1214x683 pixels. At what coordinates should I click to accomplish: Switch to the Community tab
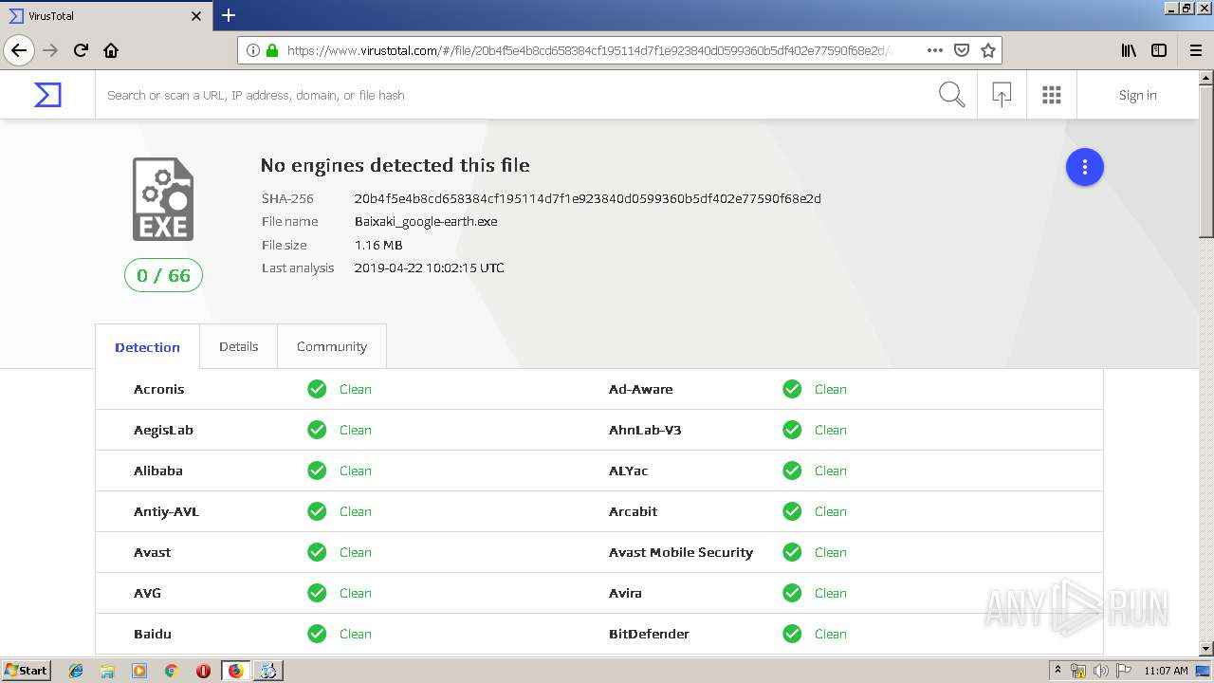point(331,346)
